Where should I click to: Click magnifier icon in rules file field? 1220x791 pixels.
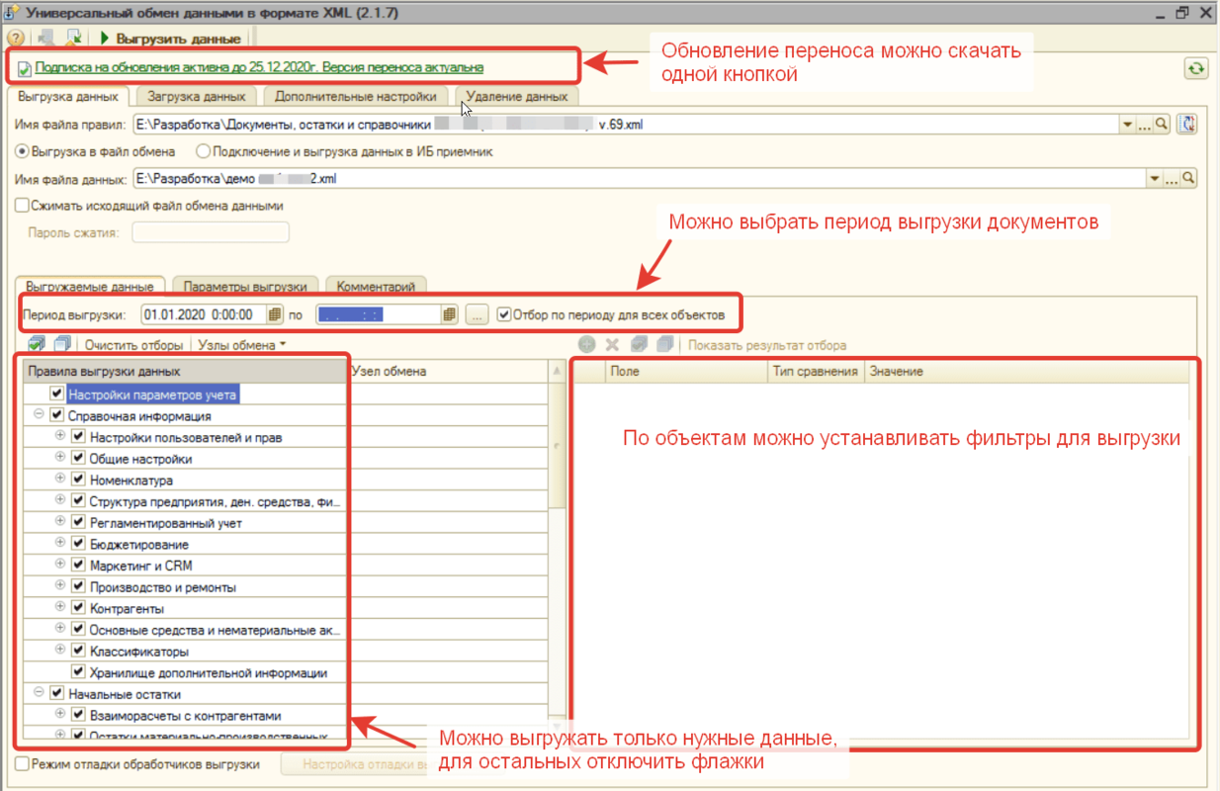[x=1163, y=125]
